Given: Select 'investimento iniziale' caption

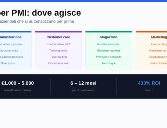Looking at the screenshot, I should [17, 90].
